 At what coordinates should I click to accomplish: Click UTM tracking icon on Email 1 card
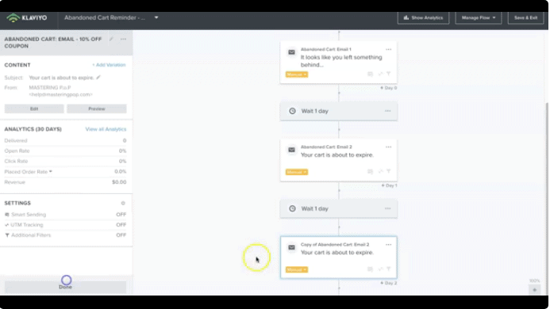pyautogui.click(x=380, y=74)
